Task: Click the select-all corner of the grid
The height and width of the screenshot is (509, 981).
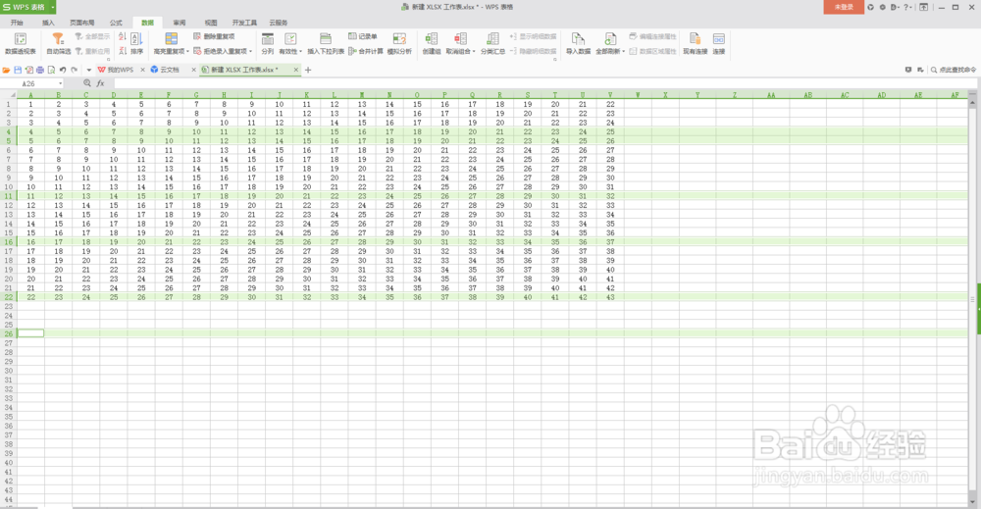Action: tap(8, 95)
